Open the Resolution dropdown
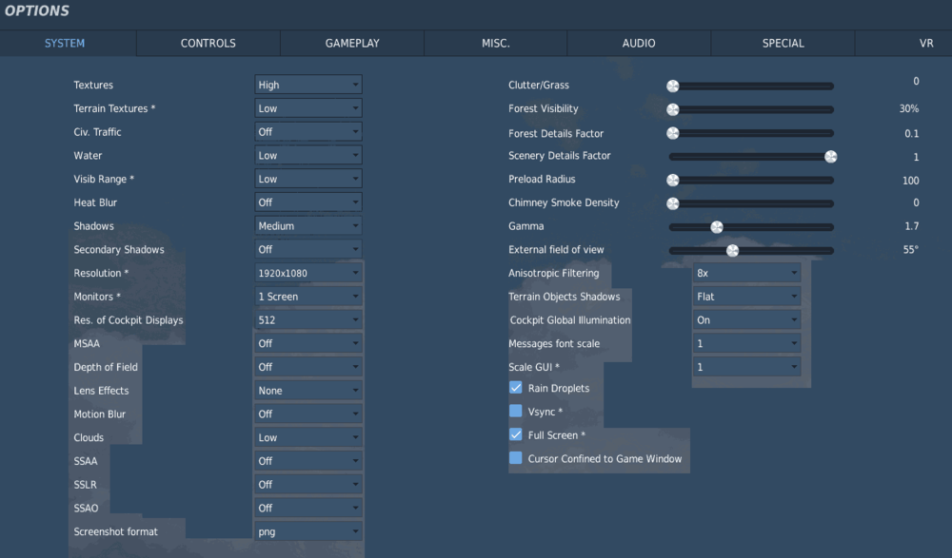Viewport: 952px width, 558px height. [307, 273]
